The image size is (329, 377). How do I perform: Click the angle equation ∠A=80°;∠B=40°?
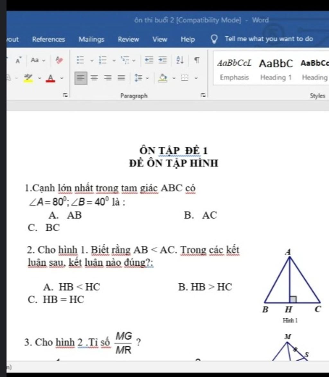pyautogui.click(x=69, y=202)
